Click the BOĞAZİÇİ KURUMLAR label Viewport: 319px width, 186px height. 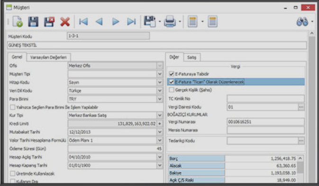187,114
